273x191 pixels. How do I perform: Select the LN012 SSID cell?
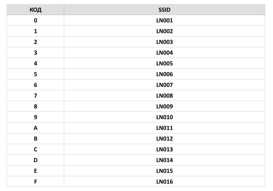coord(165,139)
